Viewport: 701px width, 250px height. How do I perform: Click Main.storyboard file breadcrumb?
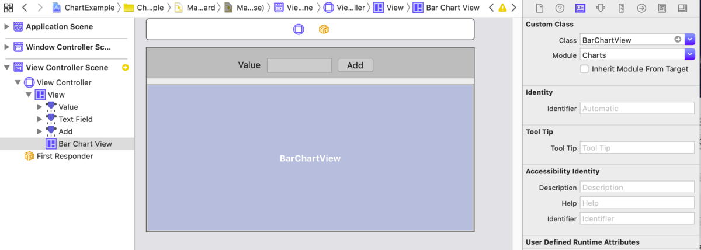pyautogui.click(x=195, y=8)
